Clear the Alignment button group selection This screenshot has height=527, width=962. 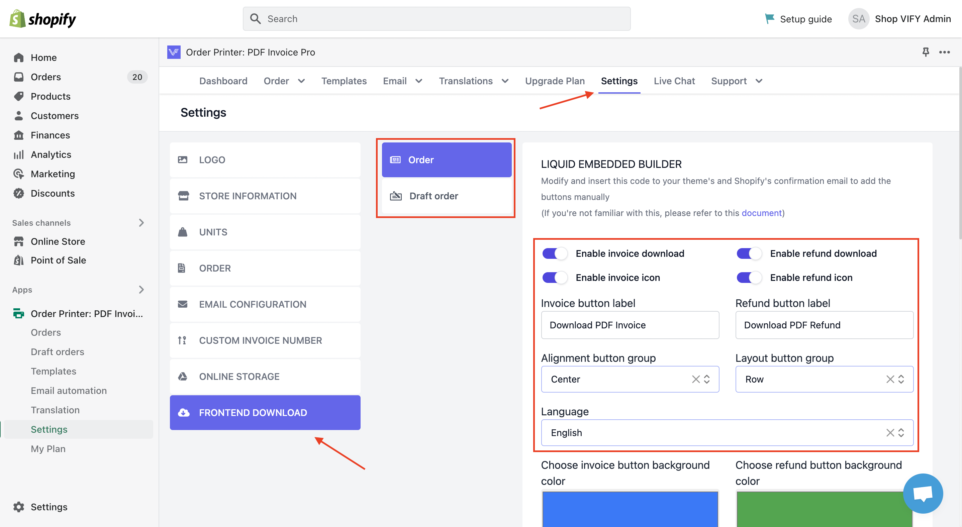coord(695,379)
